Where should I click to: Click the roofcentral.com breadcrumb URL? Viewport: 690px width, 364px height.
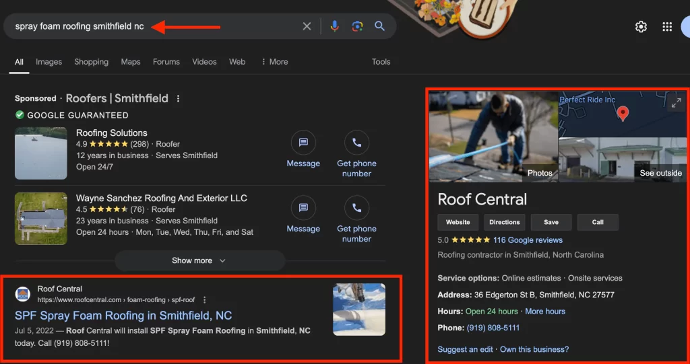tap(116, 300)
